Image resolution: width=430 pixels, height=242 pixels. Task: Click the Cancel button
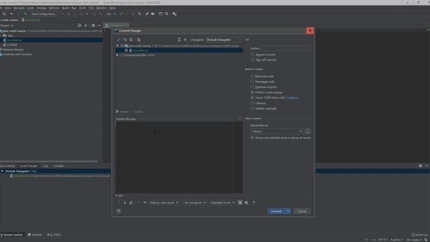(302, 211)
